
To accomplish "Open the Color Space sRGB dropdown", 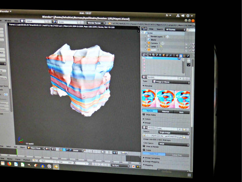I will click(173, 145).
